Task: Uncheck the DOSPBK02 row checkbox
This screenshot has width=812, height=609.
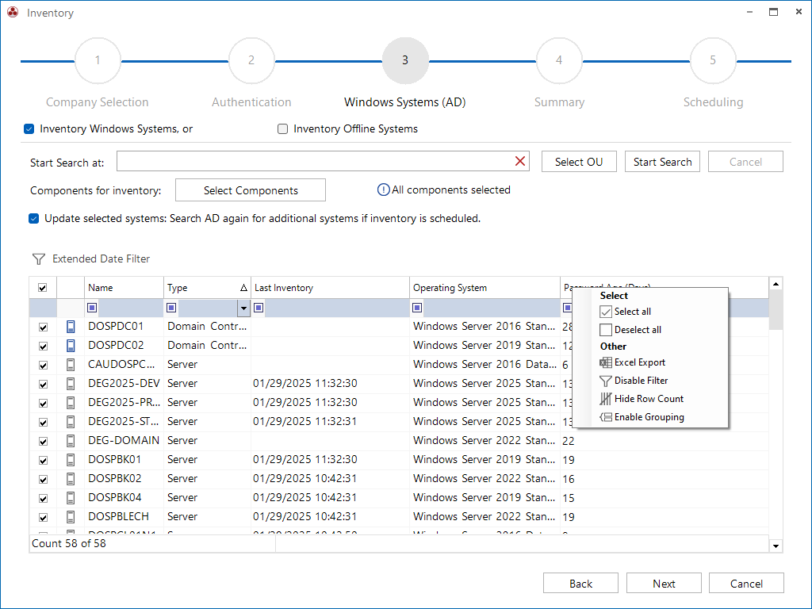Action: click(43, 480)
